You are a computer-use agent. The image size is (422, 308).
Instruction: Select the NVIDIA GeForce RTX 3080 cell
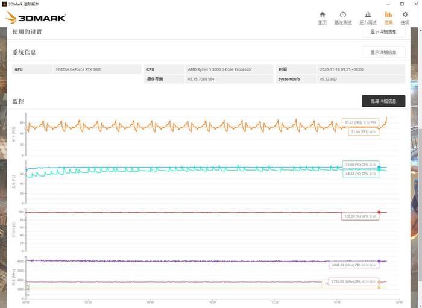tap(97, 69)
